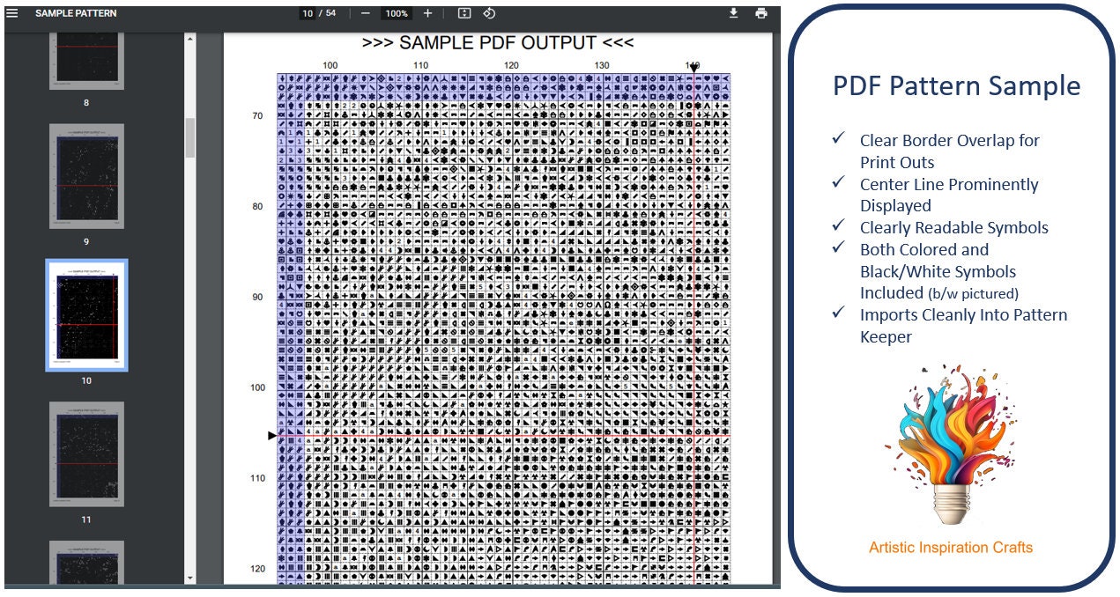The image size is (1120, 597).
Task: Click the print icon
Action: (x=761, y=13)
